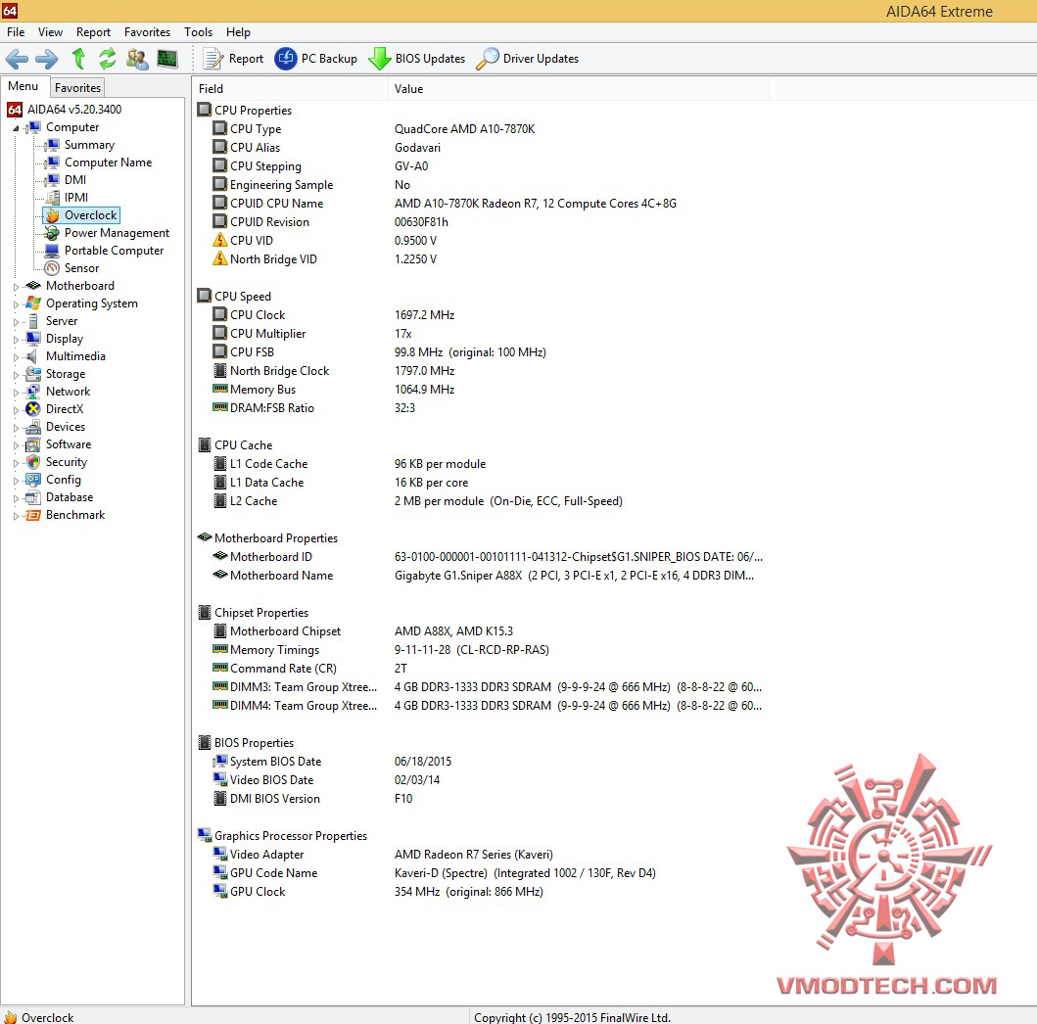The height and width of the screenshot is (1024, 1037).
Task: Expand the DirectX tree node
Action: click(16, 410)
